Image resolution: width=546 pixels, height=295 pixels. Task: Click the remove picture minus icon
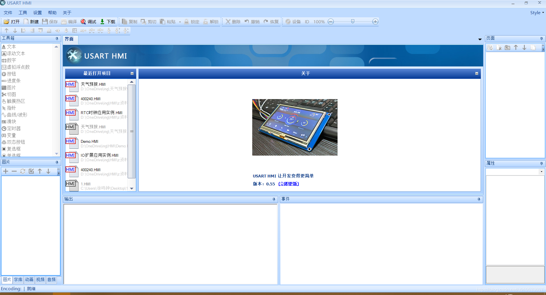(x=14, y=171)
